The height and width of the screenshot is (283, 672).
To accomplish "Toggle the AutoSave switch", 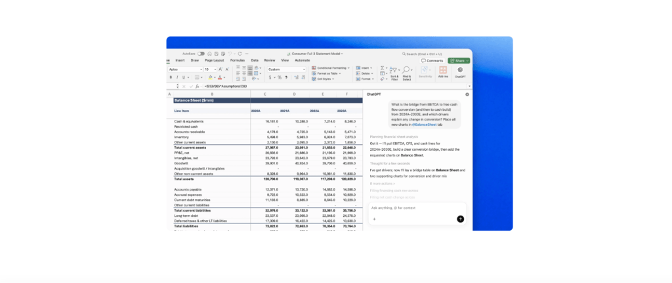I will [201, 54].
